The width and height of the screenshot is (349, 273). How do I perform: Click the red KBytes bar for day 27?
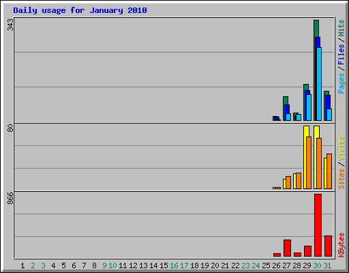(287, 248)
